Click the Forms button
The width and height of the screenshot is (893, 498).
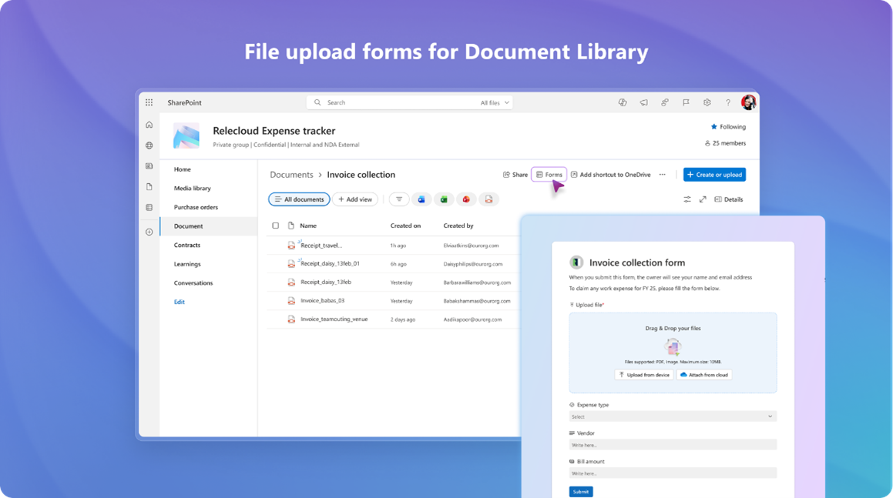[549, 175]
